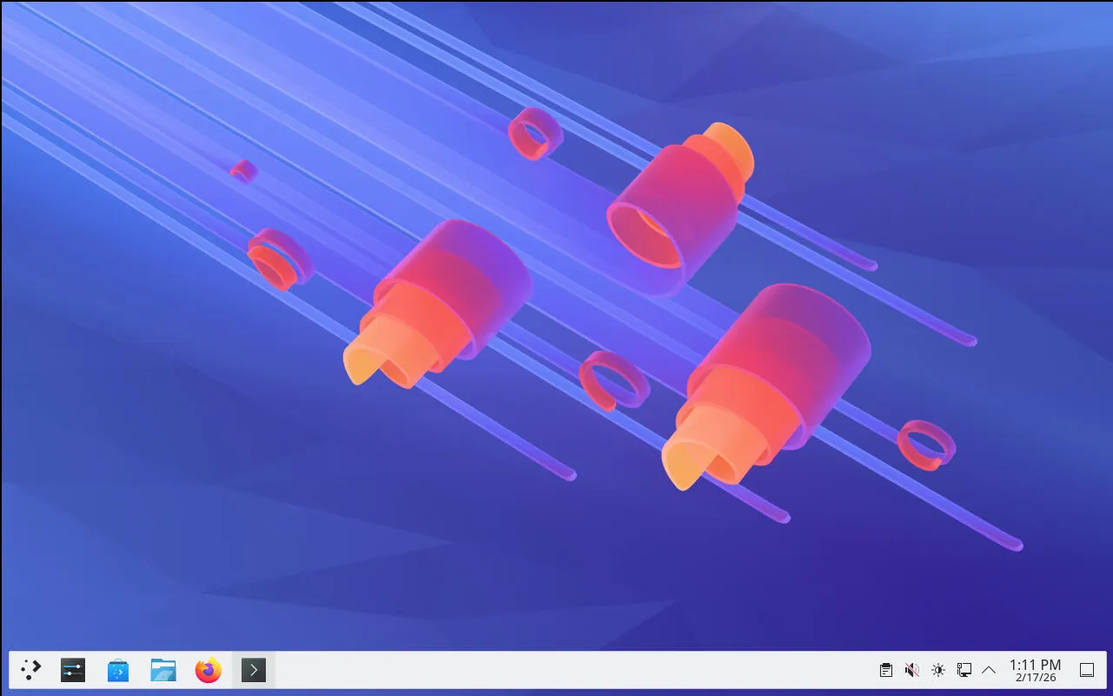Launch System Settings from the taskbar
1113x696 pixels.
point(73,670)
